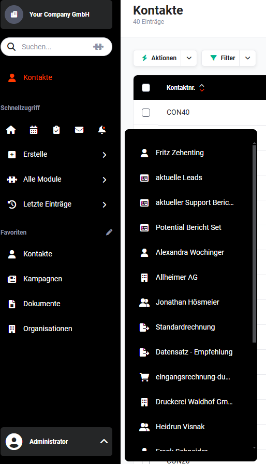Click the Organisationen building icon

pos(12,329)
